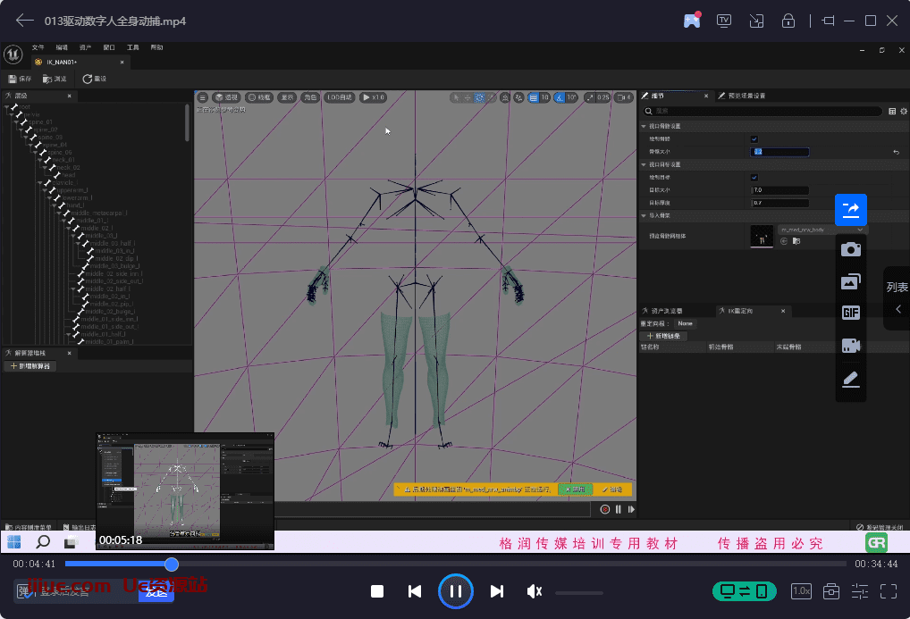The height and width of the screenshot is (619, 910).
Task: Pause the video playback
Action: [x=455, y=591]
